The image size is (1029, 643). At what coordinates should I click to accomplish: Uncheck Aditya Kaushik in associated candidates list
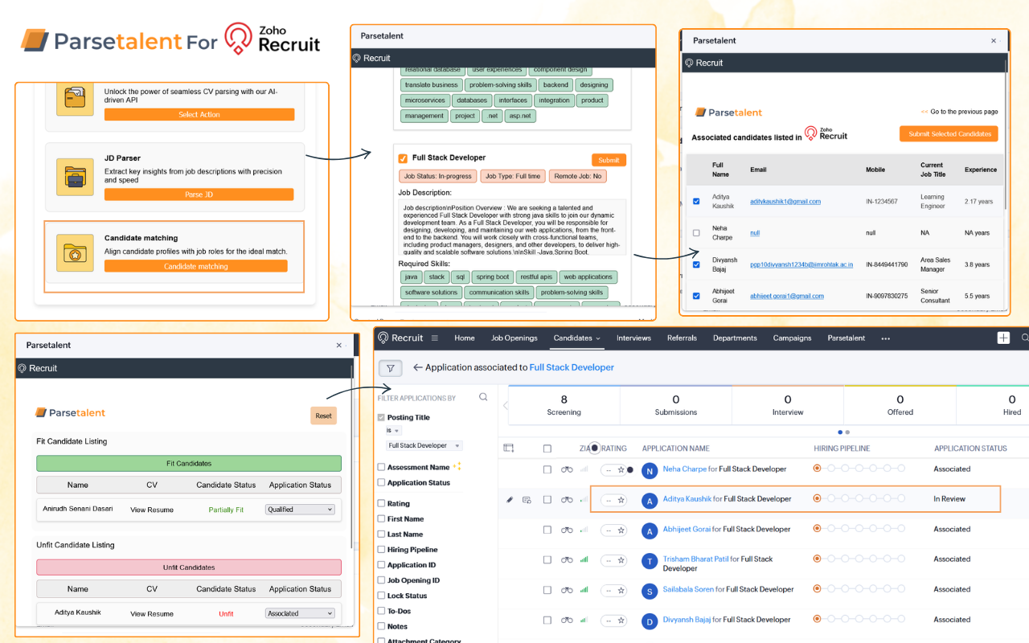pos(696,201)
